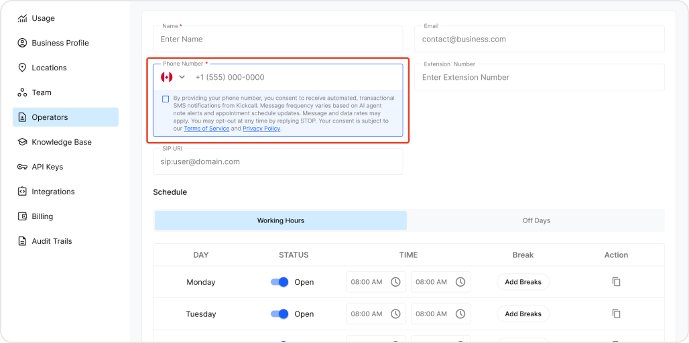This screenshot has width=689, height=343.
Task: Switch to Off Days tab
Action: 536,220
